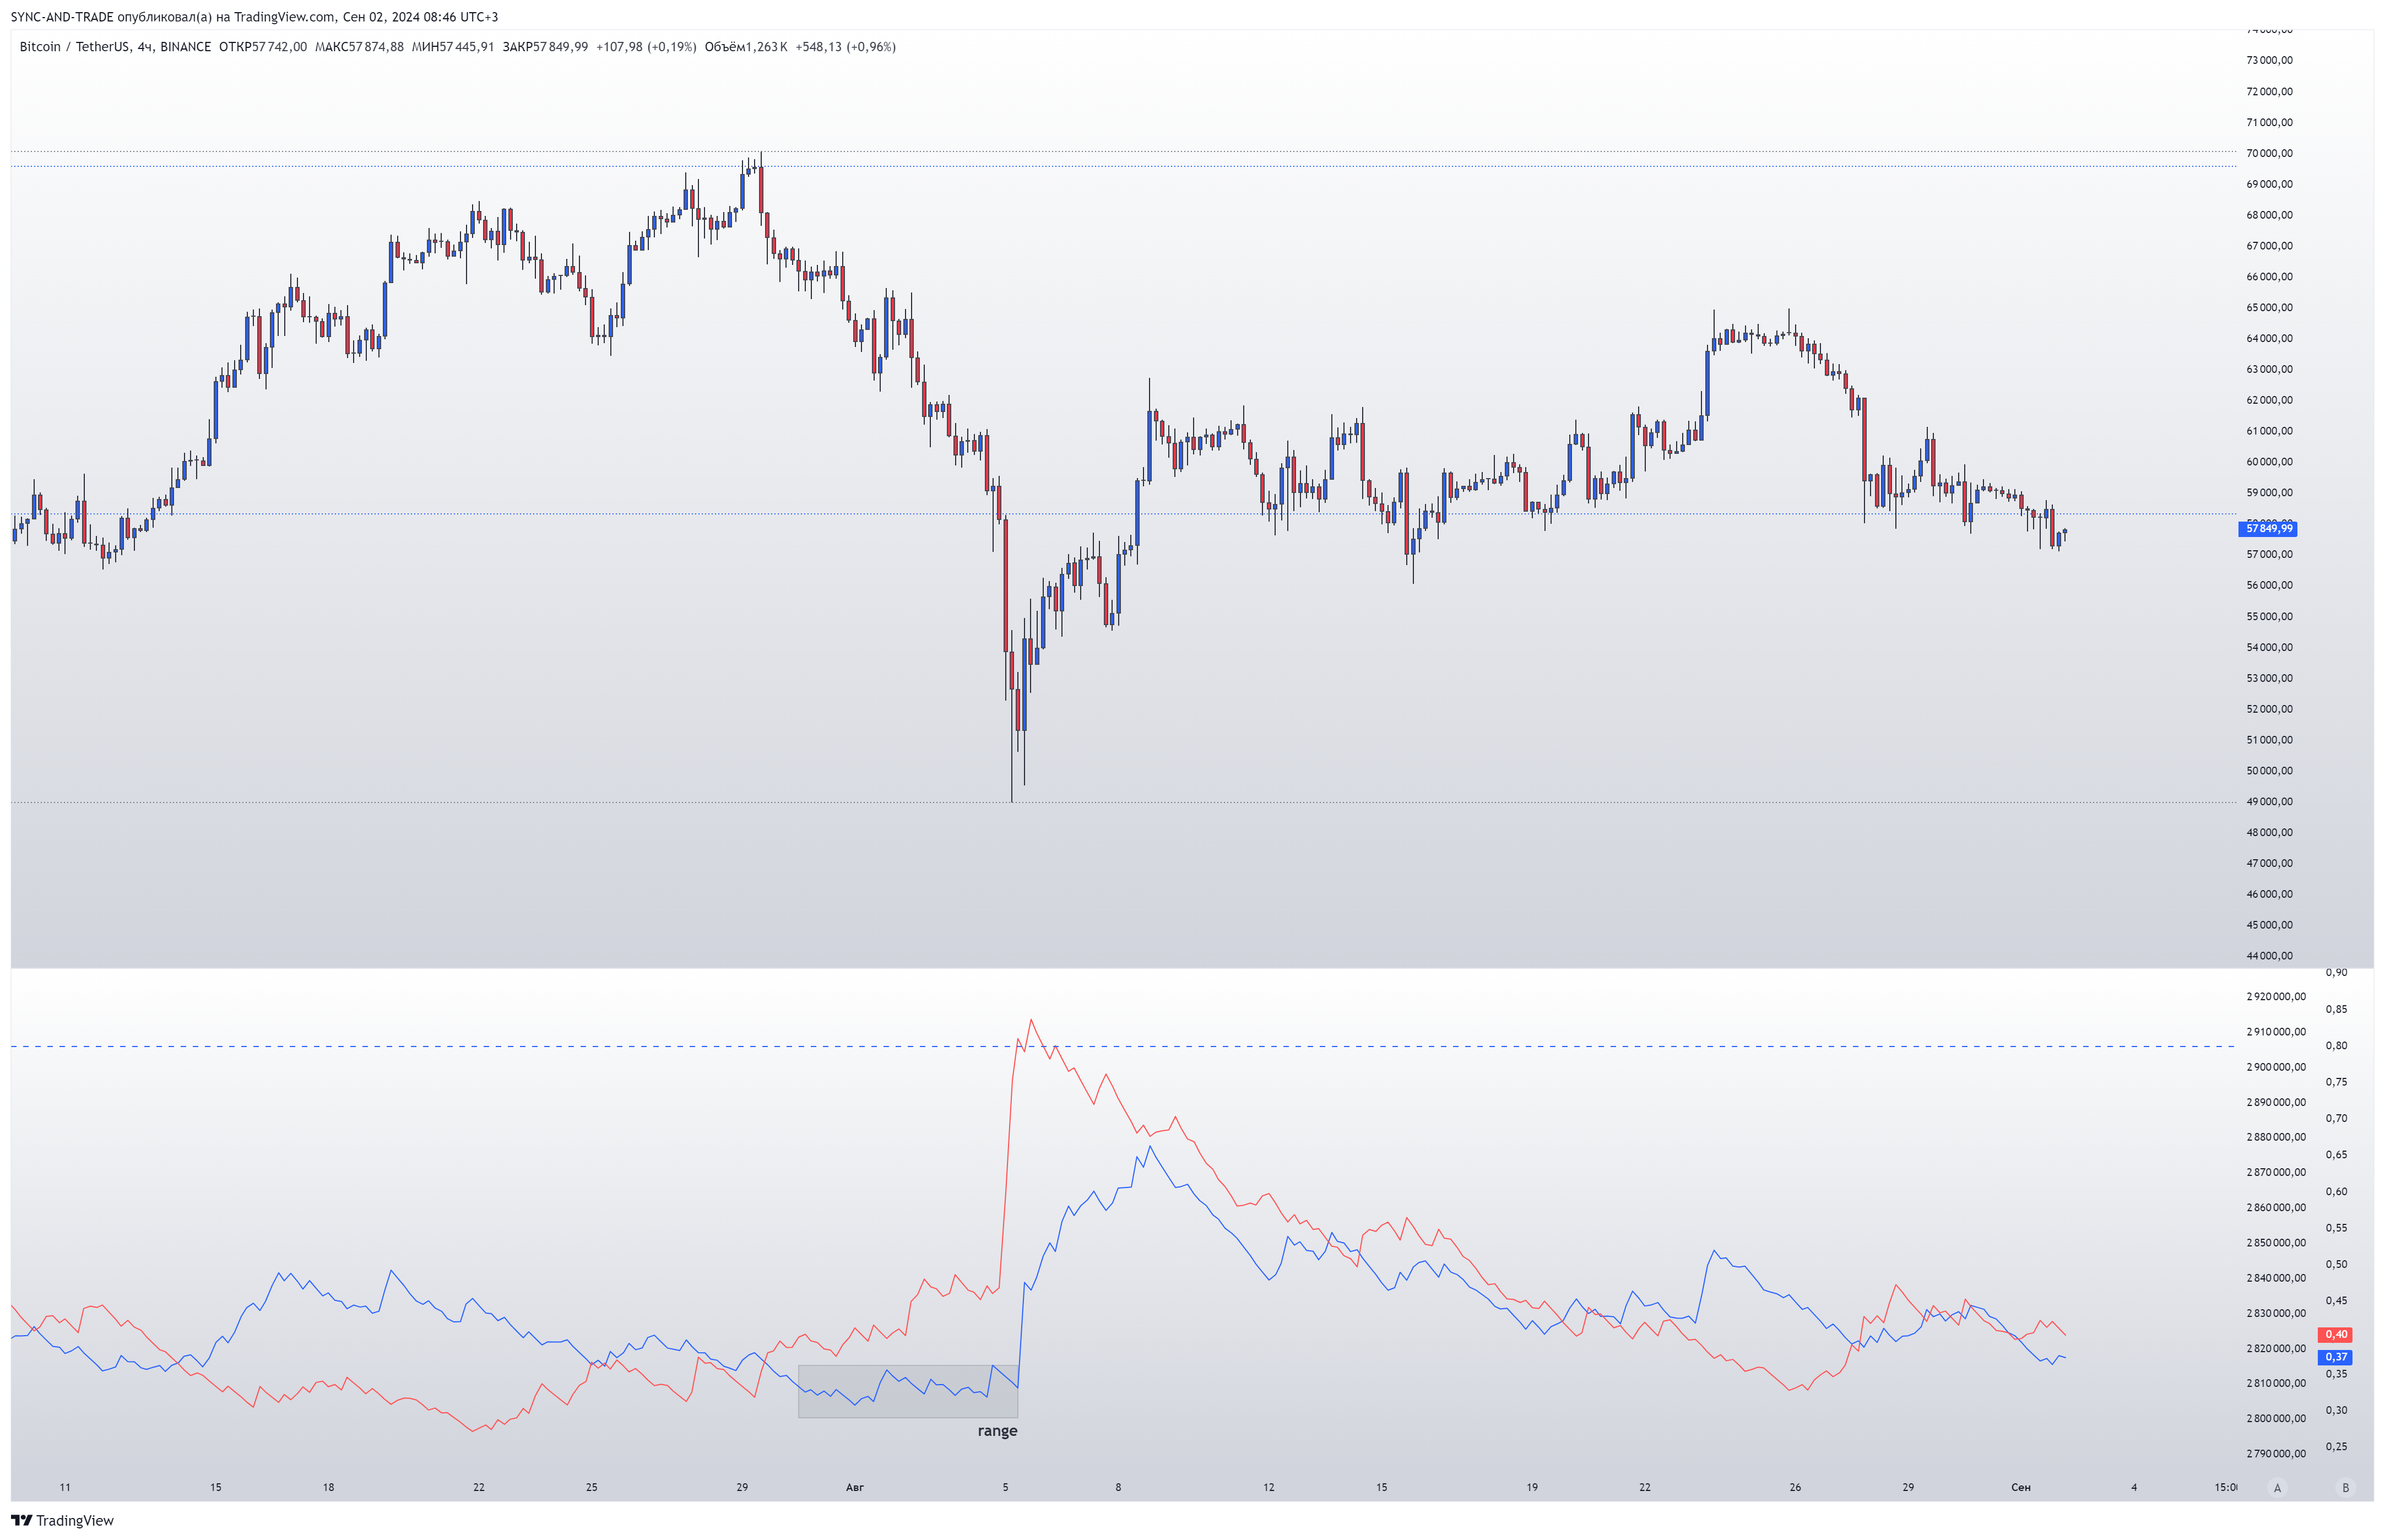Click date label 19 on time axis
This screenshot has height=1540, width=2385.
pyautogui.click(x=1531, y=1487)
